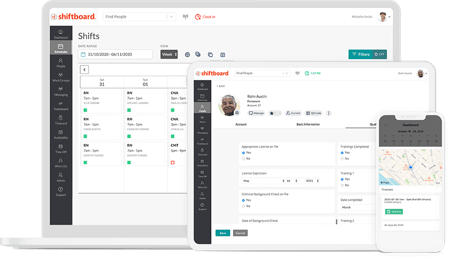Image resolution: width=451 pixels, height=258 pixels.
Task: Click Clock In in laptop header
Action: 205,17
